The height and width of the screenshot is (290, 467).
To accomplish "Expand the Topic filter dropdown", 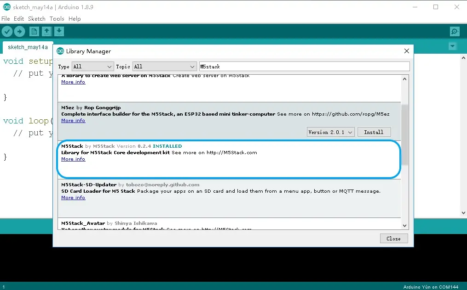I will pyautogui.click(x=165, y=67).
